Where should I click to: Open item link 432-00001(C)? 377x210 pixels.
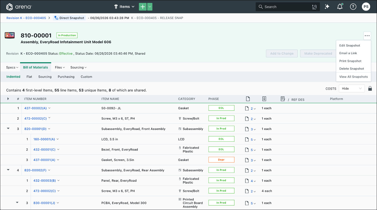(44, 150)
